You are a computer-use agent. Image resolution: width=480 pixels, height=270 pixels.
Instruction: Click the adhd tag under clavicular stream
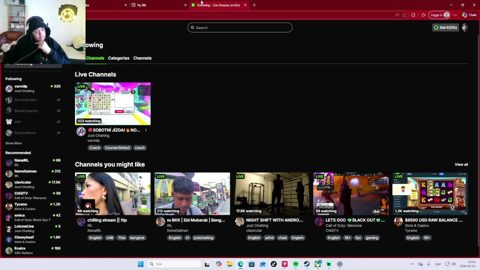(269, 238)
